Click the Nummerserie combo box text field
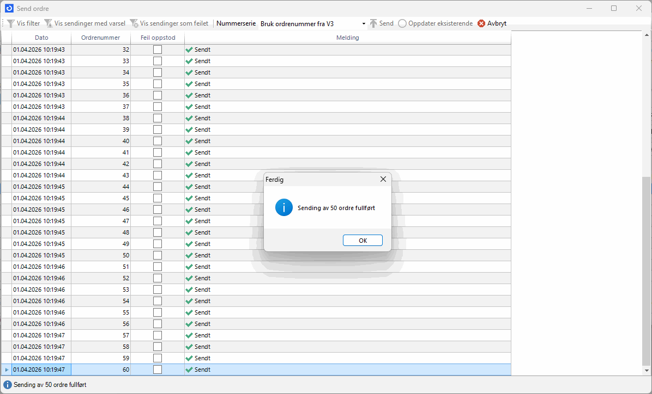This screenshot has height=394, width=652. [308, 24]
